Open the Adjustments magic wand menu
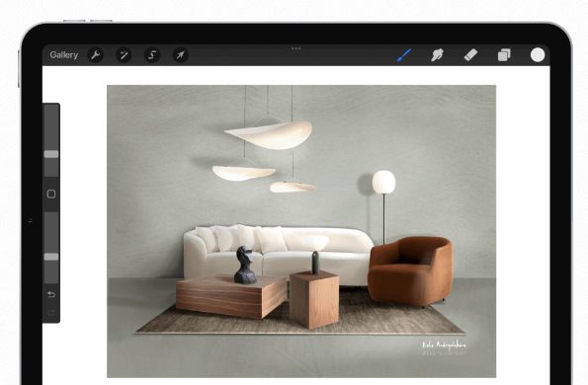Screen dimensions: 588x385 pos(124,55)
